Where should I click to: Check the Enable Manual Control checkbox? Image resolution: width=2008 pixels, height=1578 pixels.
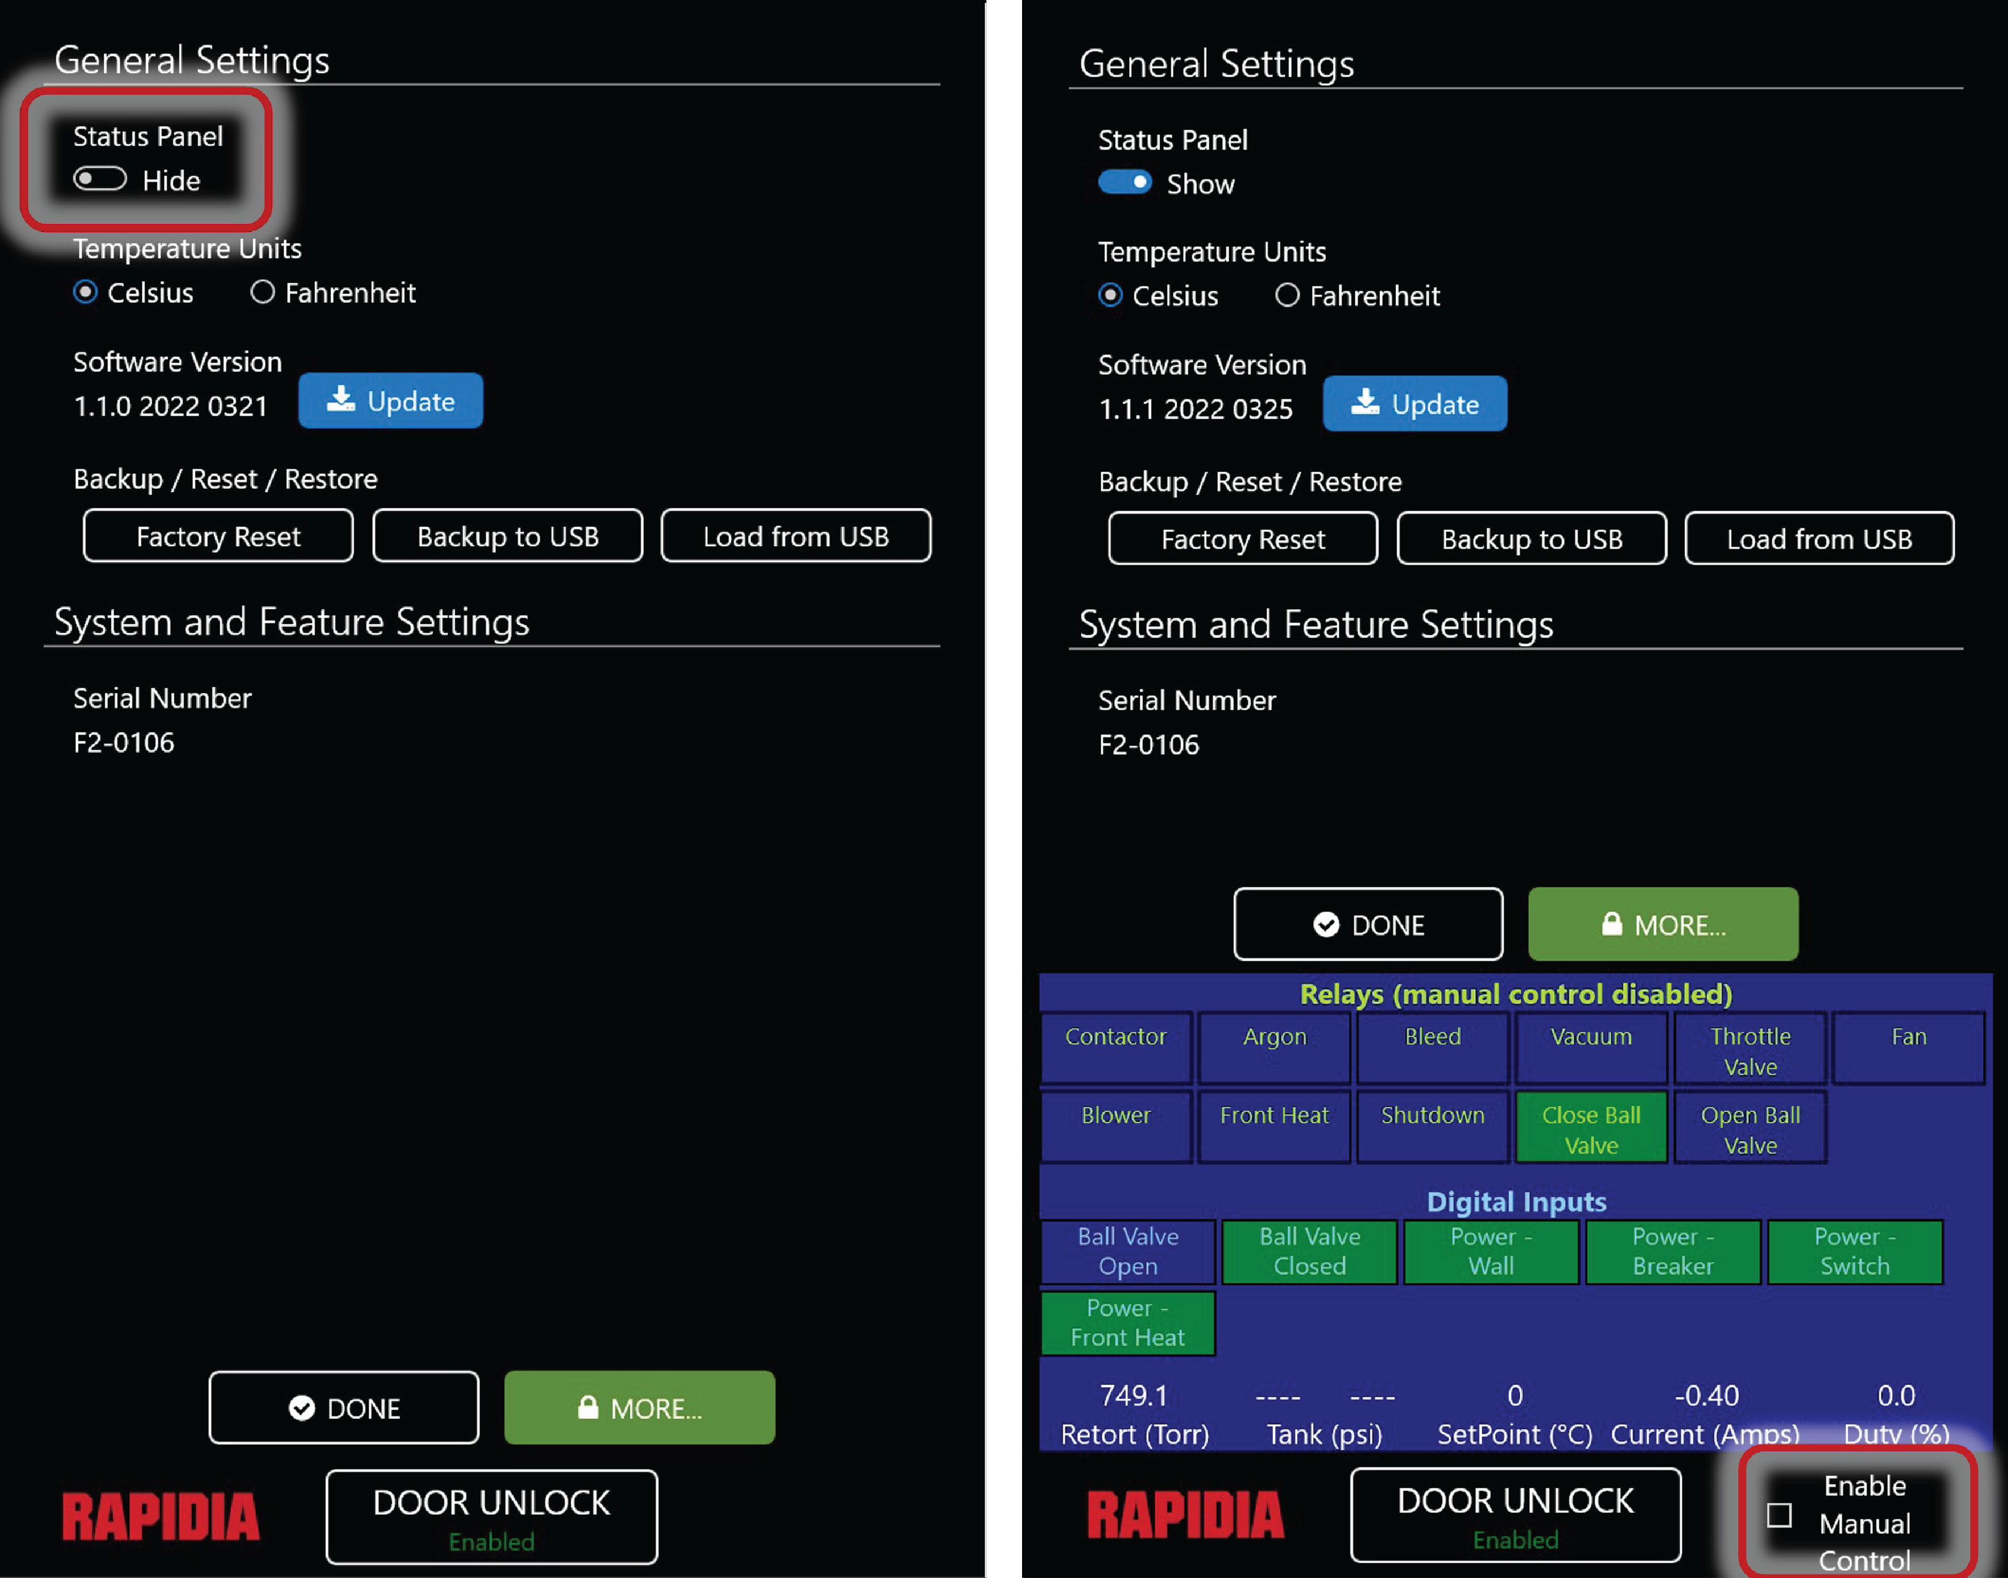coord(1779,1515)
